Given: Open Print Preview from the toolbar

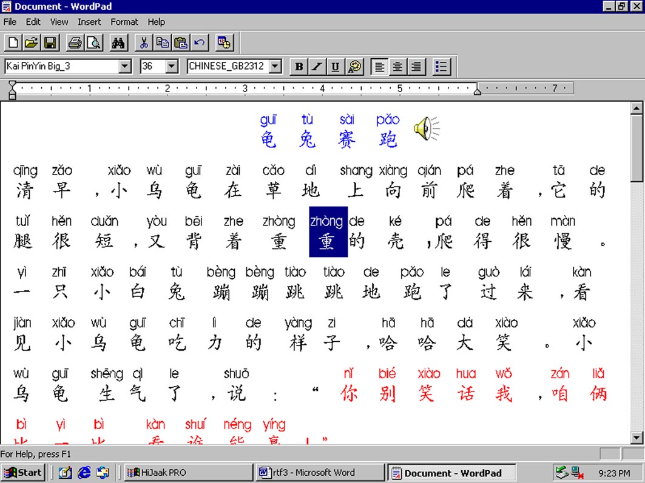Looking at the screenshot, I should point(93,43).
